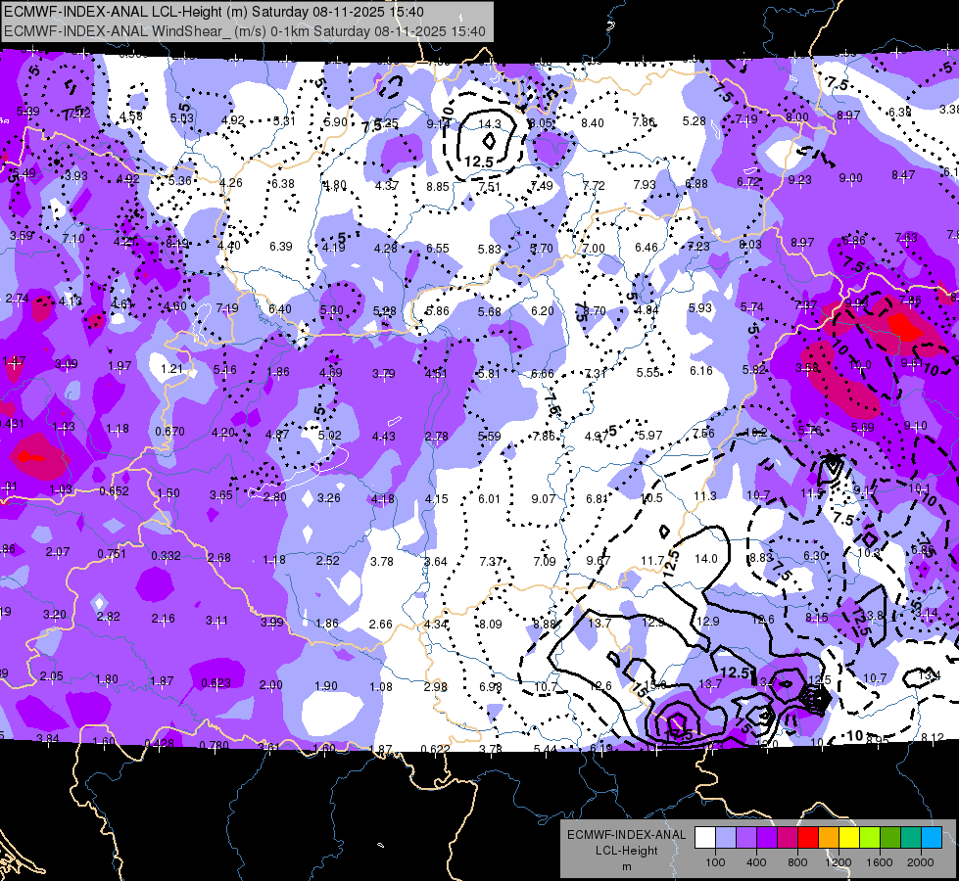Click the grid value 0.623

[x=216, y=683]
